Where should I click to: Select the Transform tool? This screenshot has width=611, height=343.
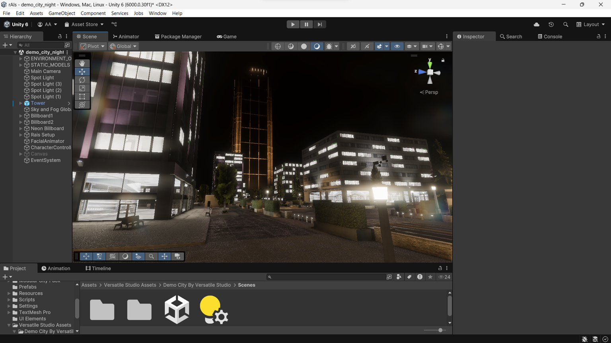[82, 105]
